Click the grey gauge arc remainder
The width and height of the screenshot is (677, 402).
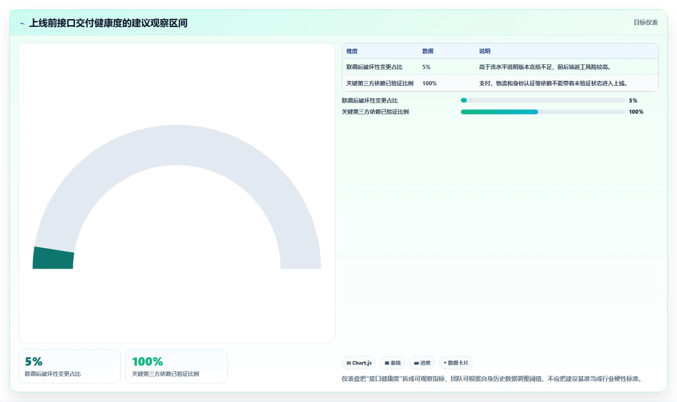(x=177, y=145)
